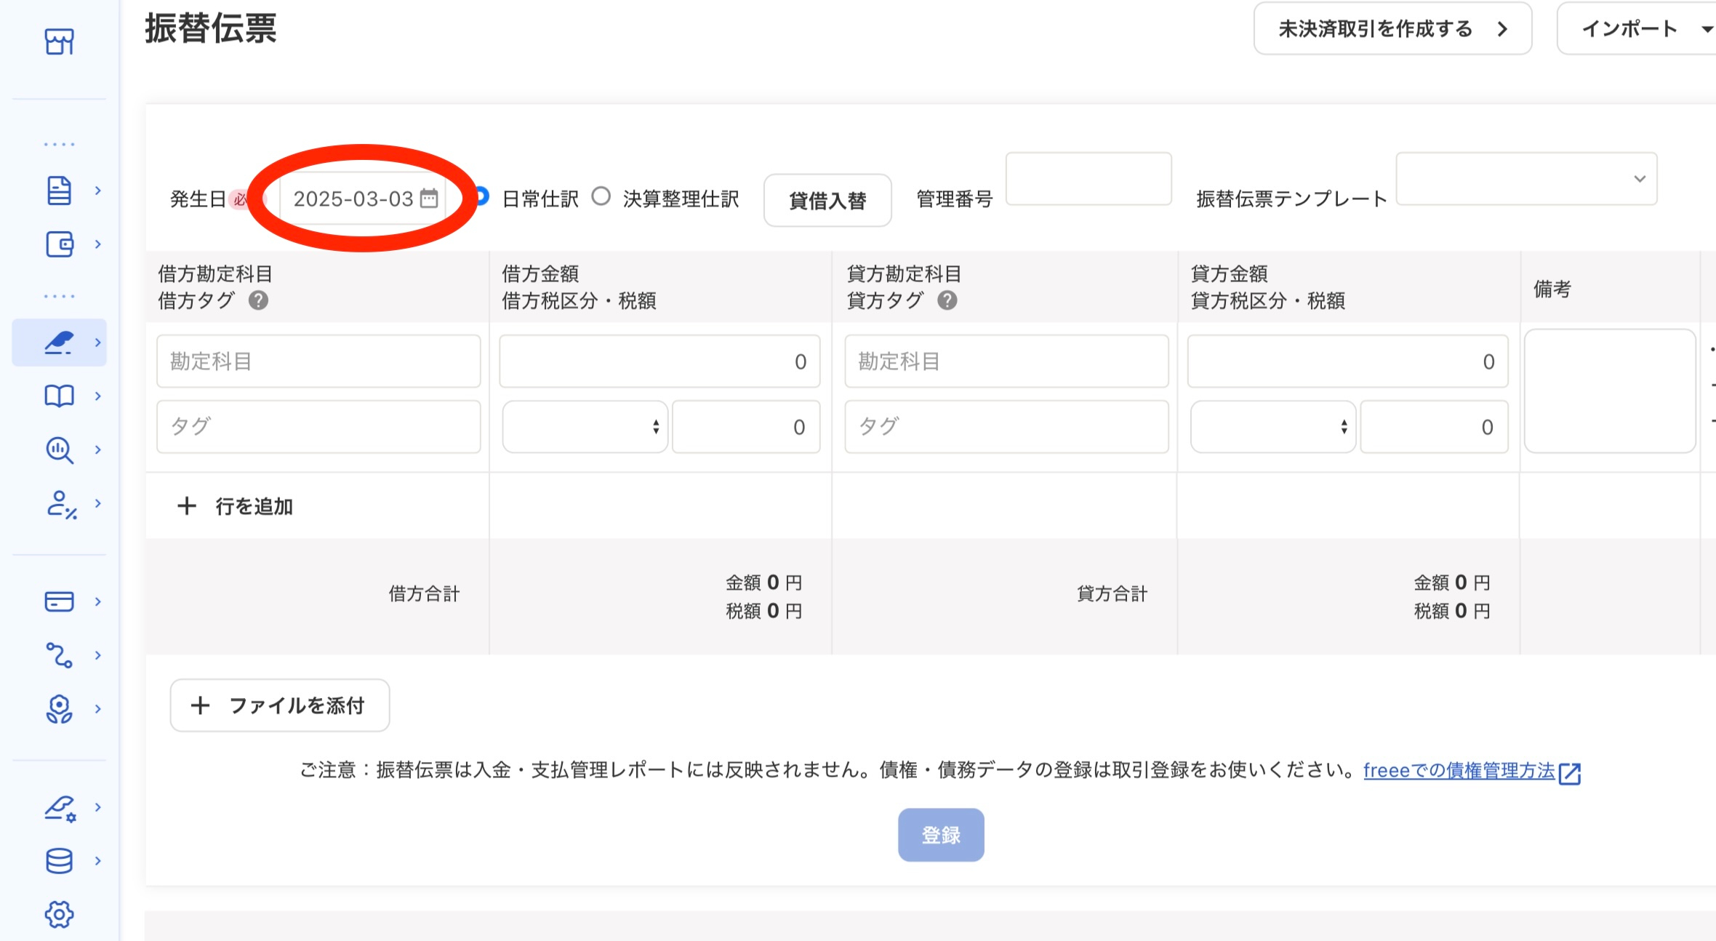
Task: Click the 借方 勘定科目 input field
Action: coord(318,361)
